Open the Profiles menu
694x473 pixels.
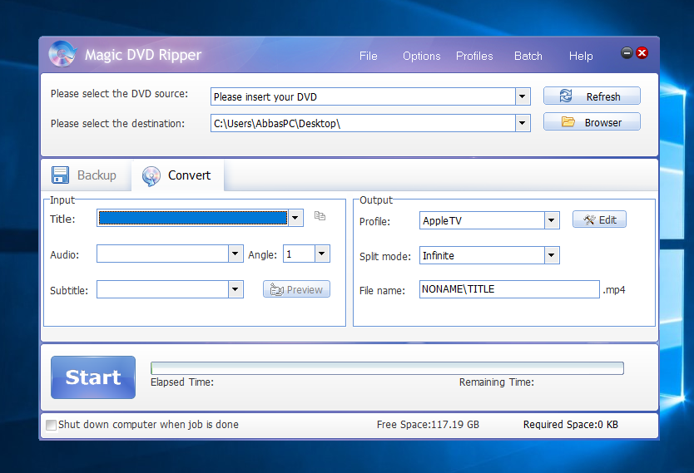click(474, 57)
